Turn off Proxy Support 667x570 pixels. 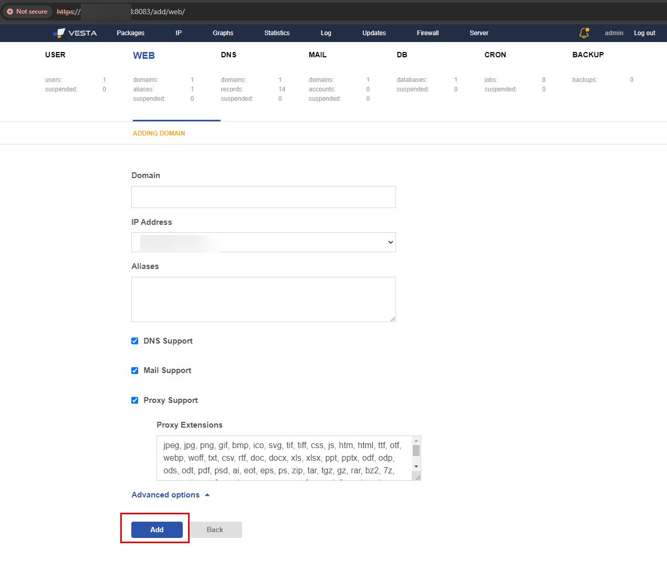134,400
